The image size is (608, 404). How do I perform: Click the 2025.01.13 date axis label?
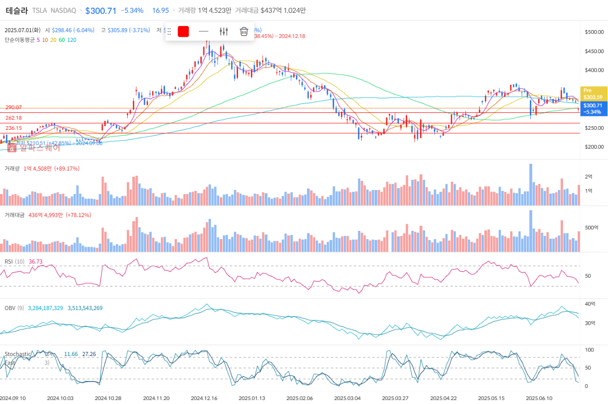252,398
